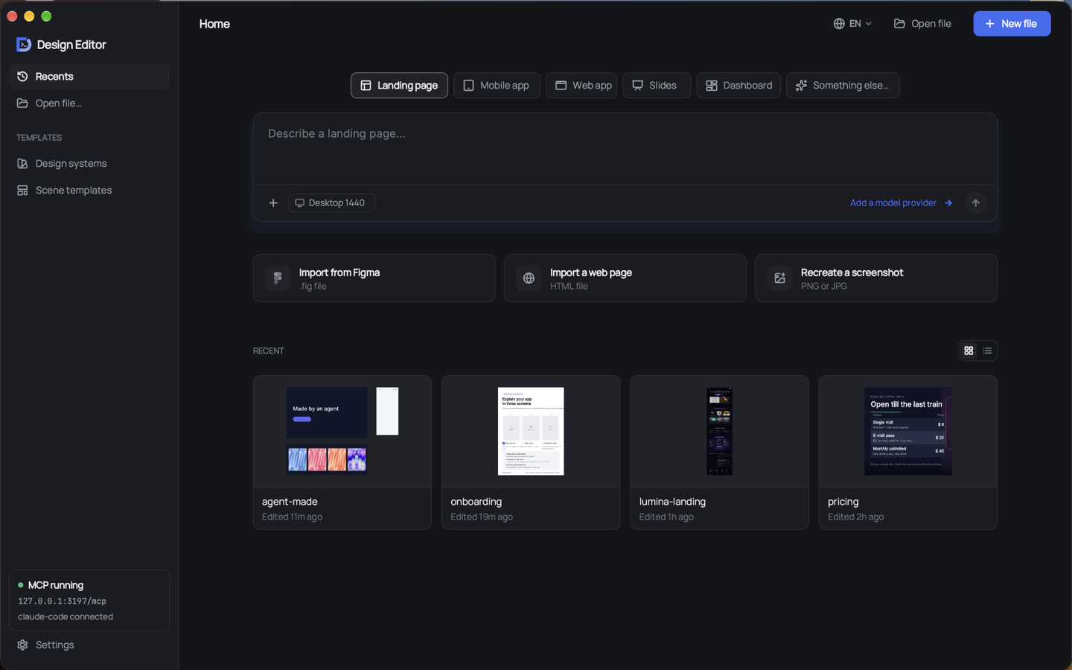Click the Home page title

(214, 24)
